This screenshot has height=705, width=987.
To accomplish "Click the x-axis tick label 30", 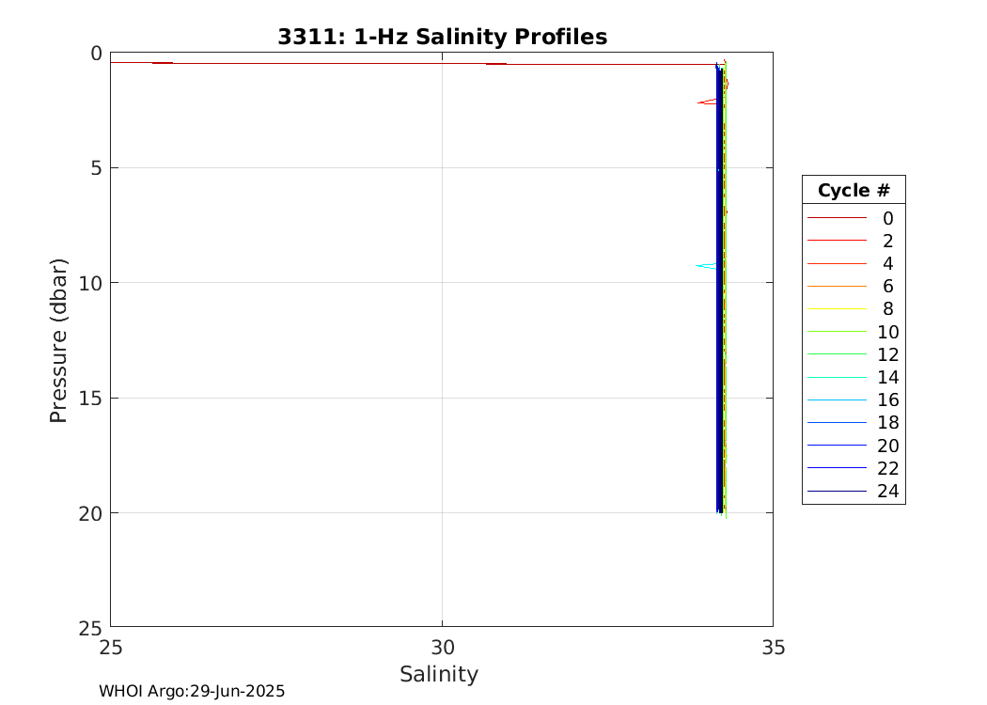I will pyautogui.click(x=443, y=647).
